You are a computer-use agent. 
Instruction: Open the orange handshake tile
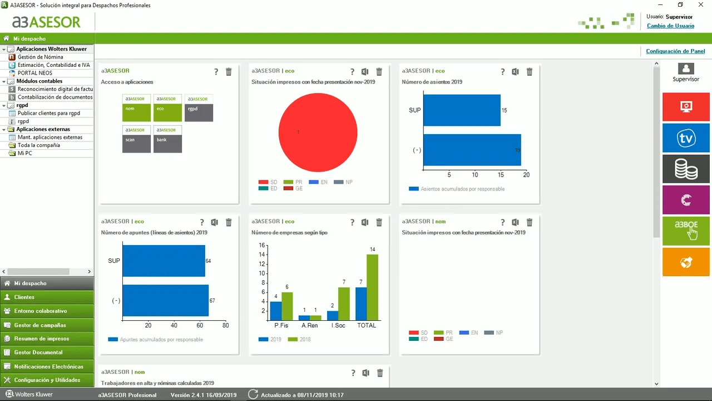(x=686, y=262)
